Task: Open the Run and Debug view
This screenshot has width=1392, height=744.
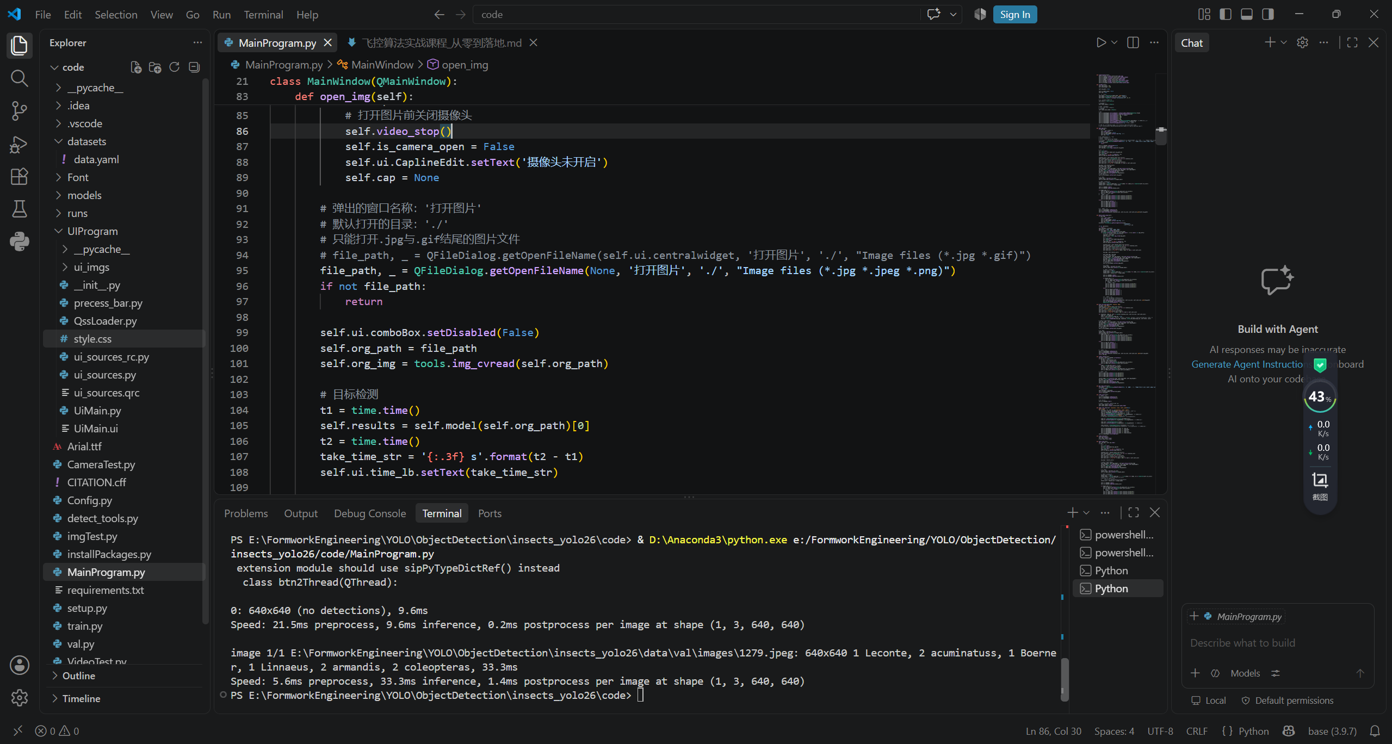Action: 19,144
